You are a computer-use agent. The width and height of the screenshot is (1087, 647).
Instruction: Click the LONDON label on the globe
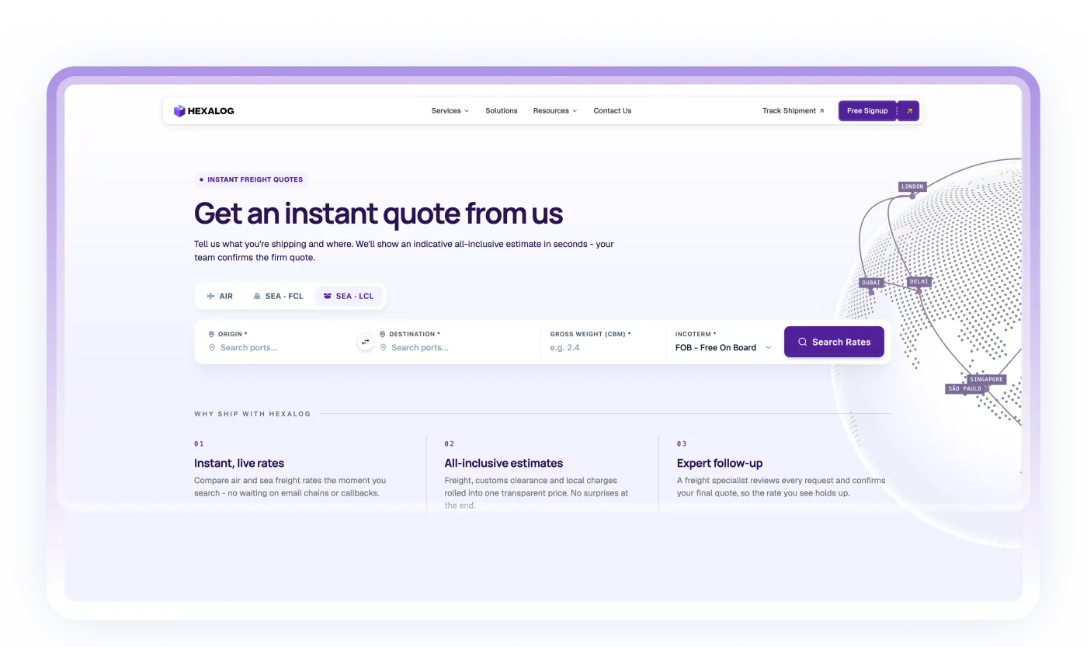coord(913,186)
